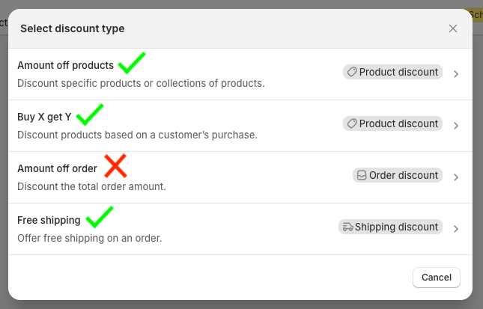The width and height of the screenshot is (483, 309).
Task: Open the chevron arrow for Free shipping
Action: (456, 229)
